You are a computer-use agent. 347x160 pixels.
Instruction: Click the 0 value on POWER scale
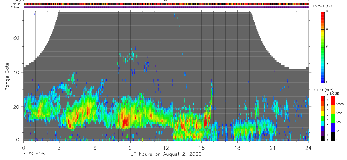[x=326, y=82]
